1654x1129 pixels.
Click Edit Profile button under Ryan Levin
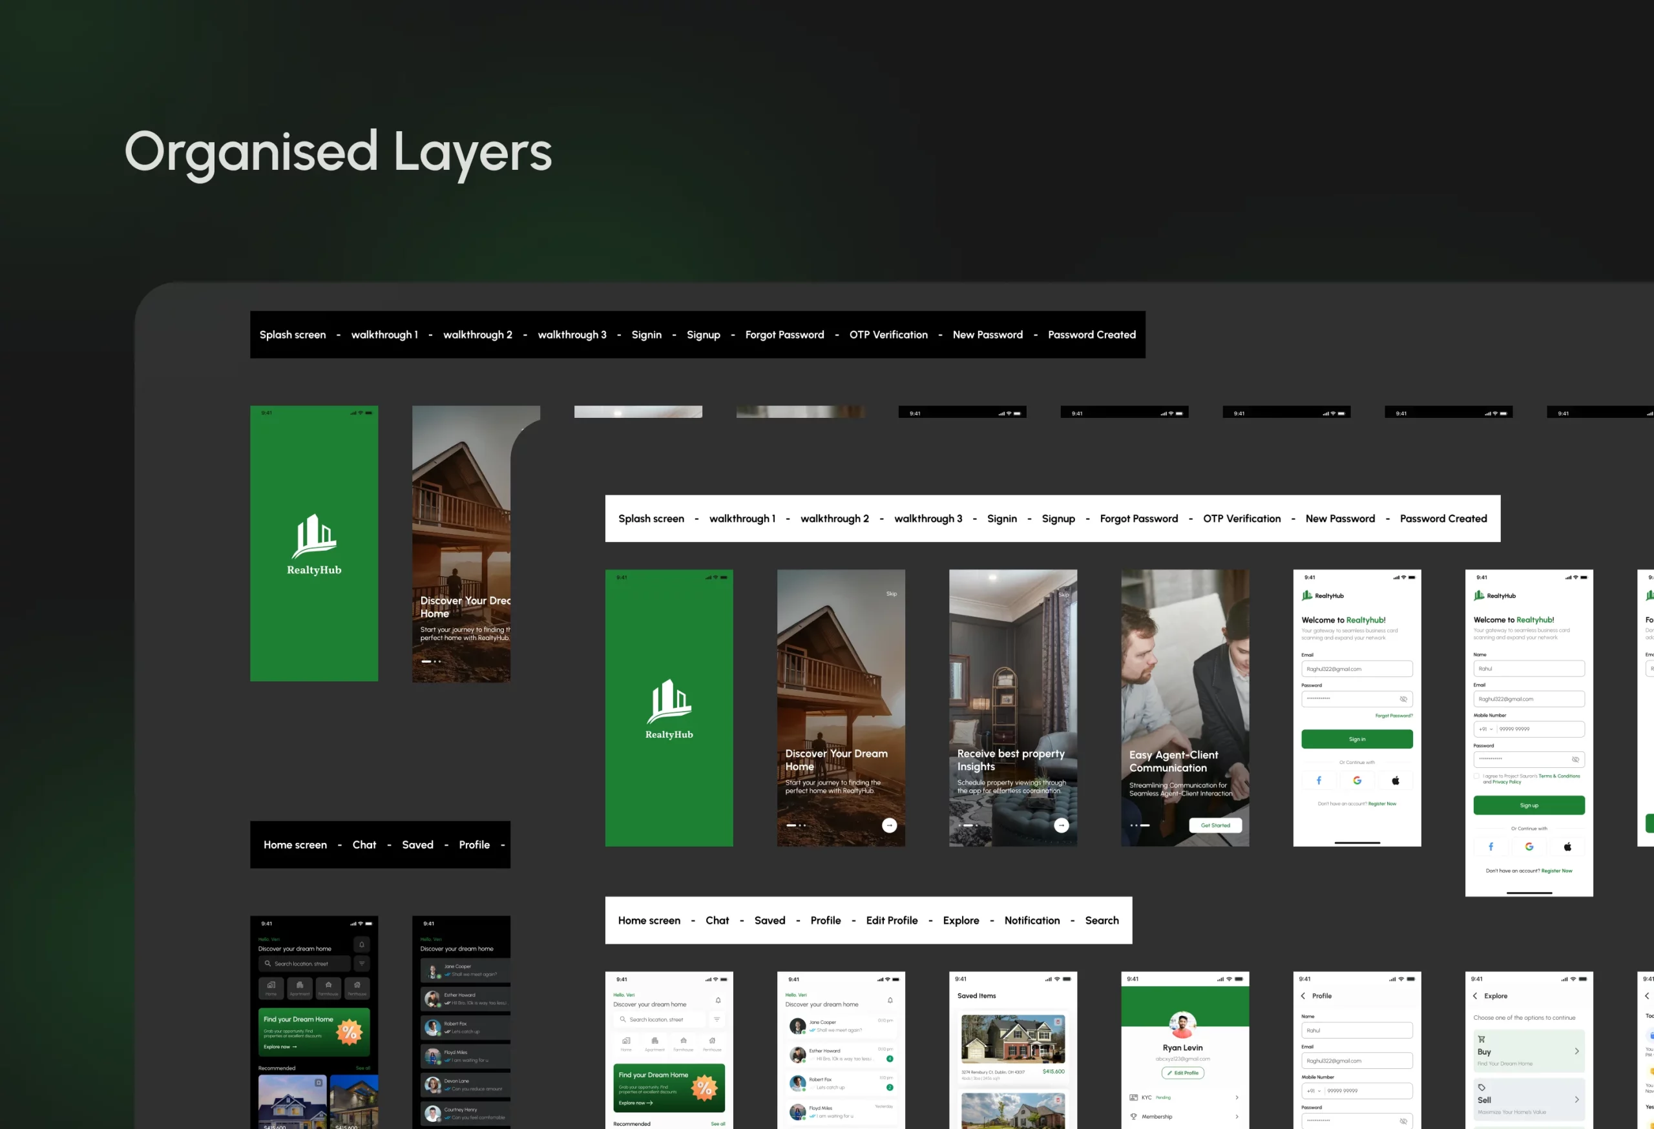coord(1183,1073)
